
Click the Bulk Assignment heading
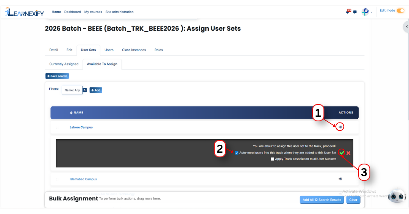pyautogui.click(x=73, y=198)
